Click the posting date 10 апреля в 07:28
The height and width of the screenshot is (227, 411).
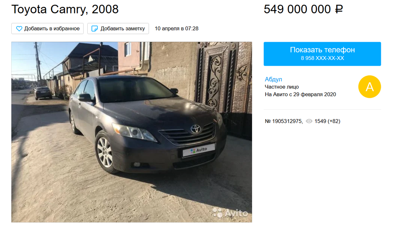(x=177, y=29)
